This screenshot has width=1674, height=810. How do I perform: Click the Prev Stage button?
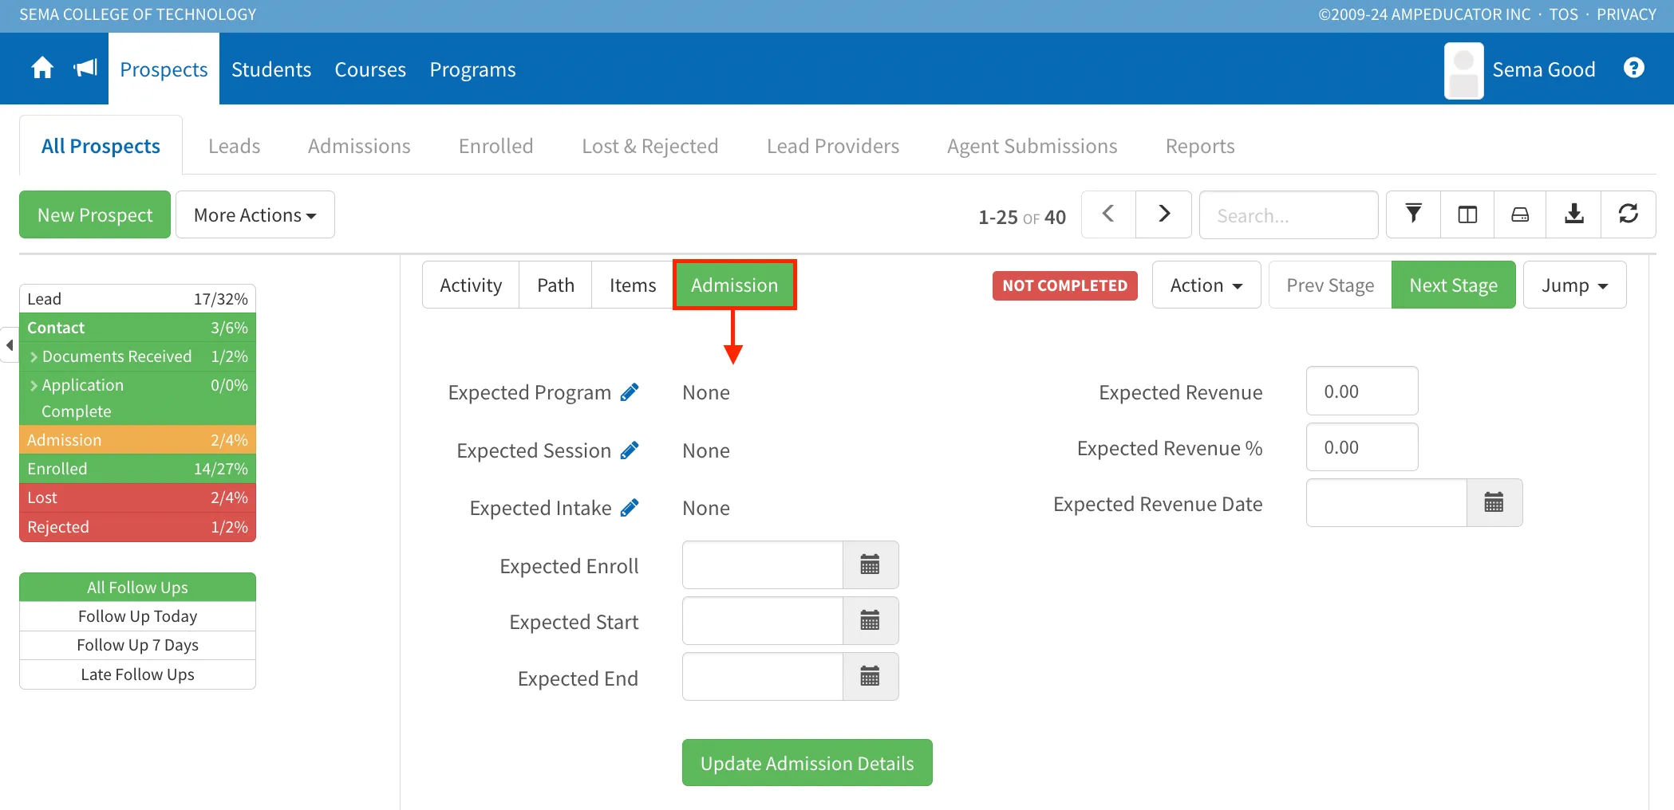click(1330, 285)
